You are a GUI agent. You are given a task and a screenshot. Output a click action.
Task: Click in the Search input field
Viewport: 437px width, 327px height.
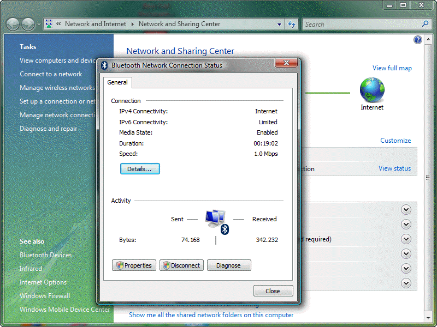[x=362, y=24]
